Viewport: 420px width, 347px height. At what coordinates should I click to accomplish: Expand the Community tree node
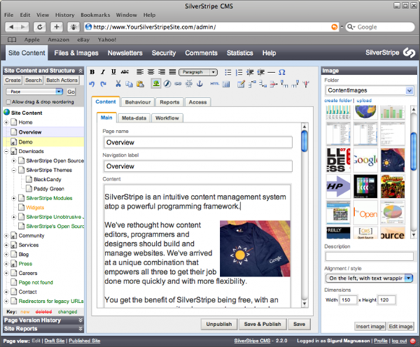(7, 236)
